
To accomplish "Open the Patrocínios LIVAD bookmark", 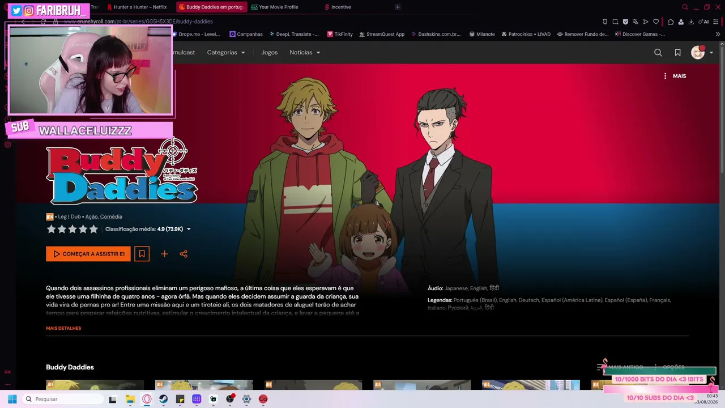I will pos(526,34).
